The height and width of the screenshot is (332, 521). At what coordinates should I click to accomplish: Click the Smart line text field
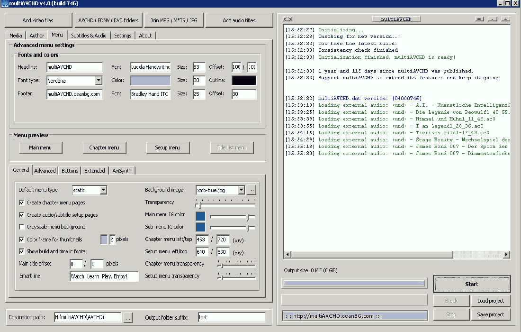pyautogui.click(x=104, y=276)
